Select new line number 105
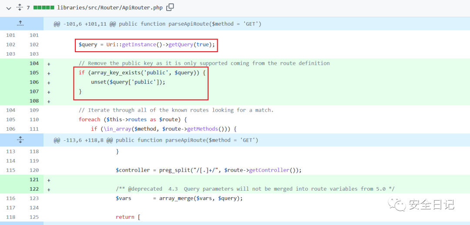This screenshot has height=225, width=470. coord(34,73)
